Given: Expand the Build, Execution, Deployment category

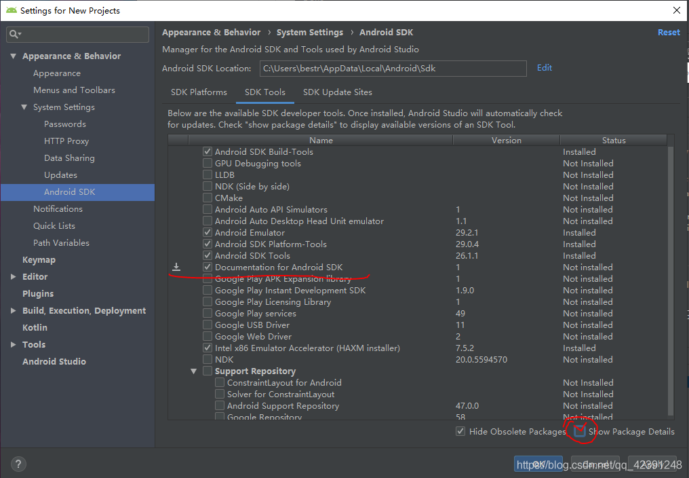Looking at the screenshot, I should (x=12, y=310).
